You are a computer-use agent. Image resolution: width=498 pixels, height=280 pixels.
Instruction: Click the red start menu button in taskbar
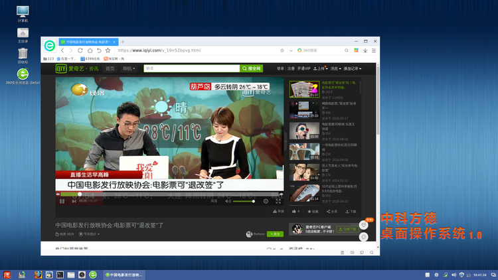click(x=7, y=275)
